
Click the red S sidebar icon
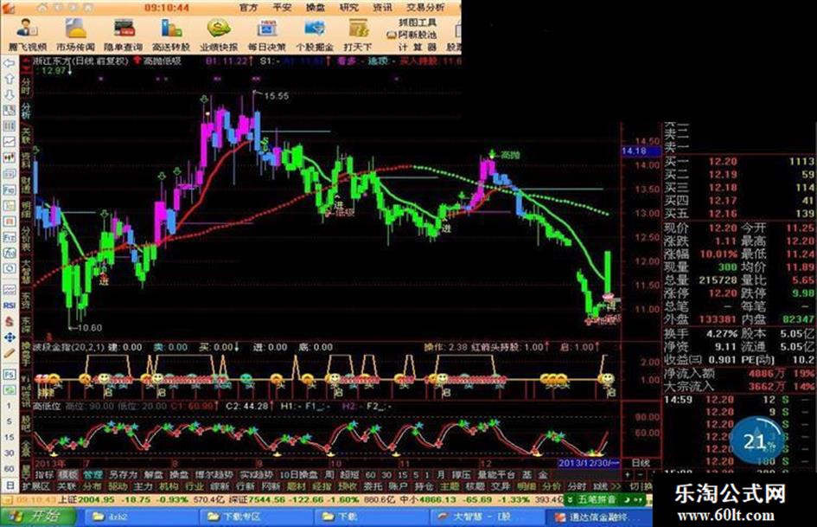click(10, 321)
